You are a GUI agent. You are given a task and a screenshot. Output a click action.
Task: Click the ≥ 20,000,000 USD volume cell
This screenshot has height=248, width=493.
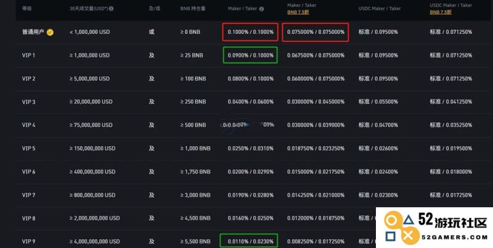(91, 102)
